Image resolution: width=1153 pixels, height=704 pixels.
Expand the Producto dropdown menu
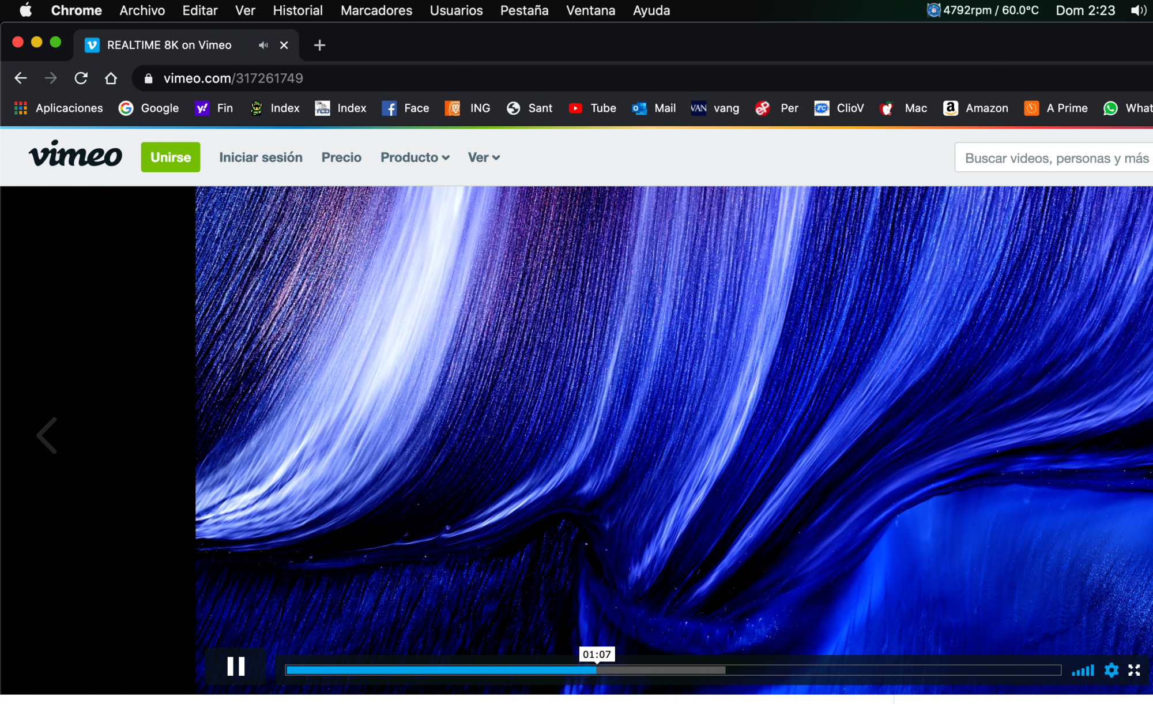[x=415, y=157]
